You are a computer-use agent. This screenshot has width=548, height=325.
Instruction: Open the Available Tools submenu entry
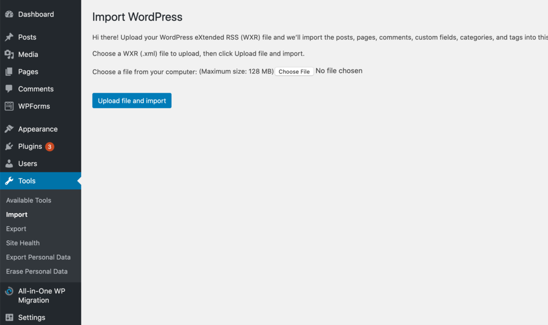click(x=28, y=200)
